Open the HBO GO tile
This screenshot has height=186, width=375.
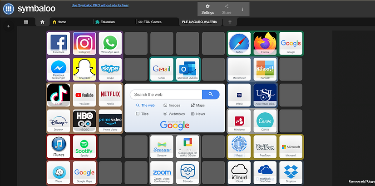[x=84, y=121]
